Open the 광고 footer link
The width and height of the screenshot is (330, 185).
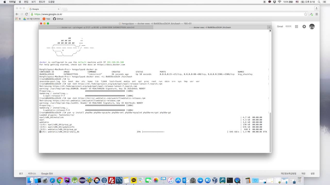pyautogui.click(x=21, y=173)
